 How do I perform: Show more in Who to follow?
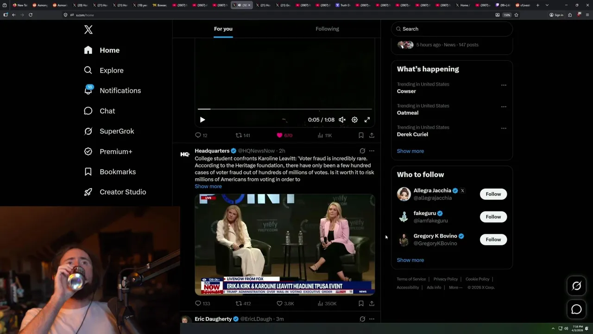[410, 260]
